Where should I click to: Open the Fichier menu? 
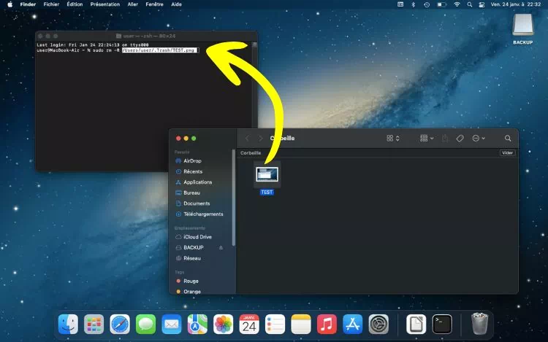(x=51, y=4)
